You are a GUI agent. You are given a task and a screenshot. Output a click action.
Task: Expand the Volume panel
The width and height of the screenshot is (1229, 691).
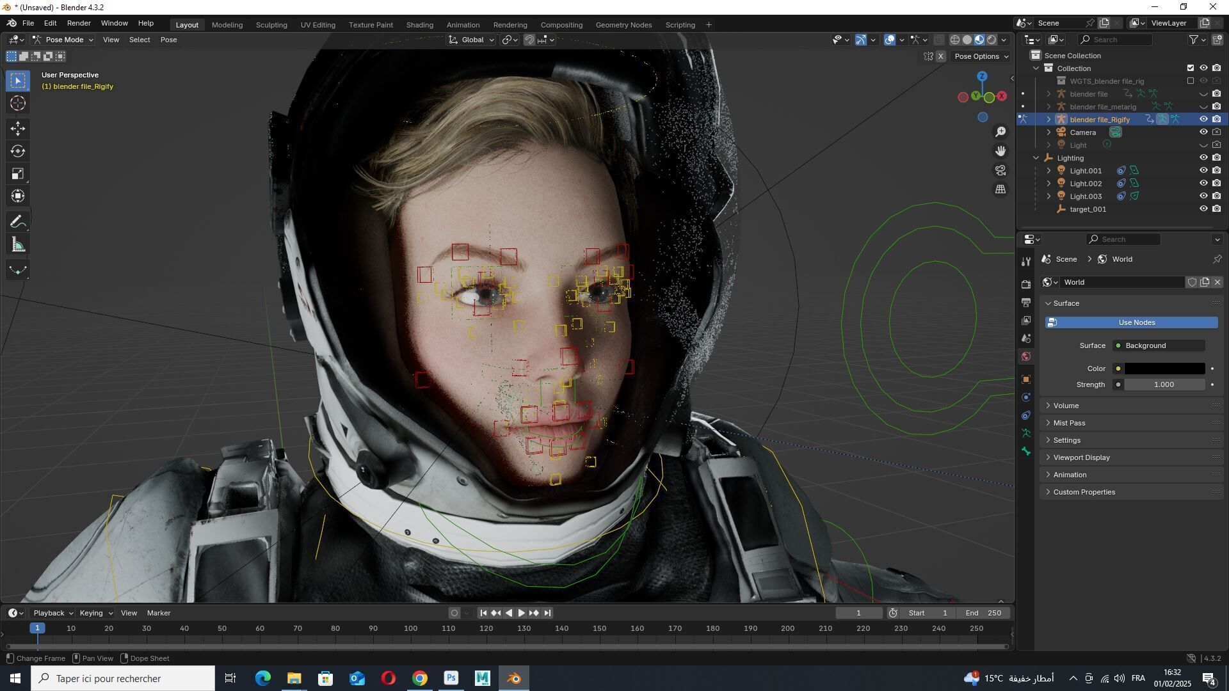(x=1066, y=406)
